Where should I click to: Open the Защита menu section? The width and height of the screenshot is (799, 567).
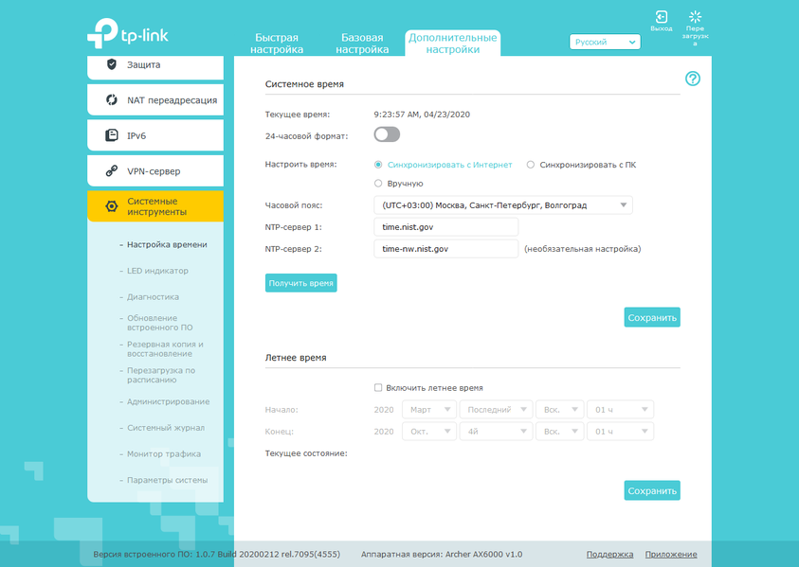click(x=155, y=66)
